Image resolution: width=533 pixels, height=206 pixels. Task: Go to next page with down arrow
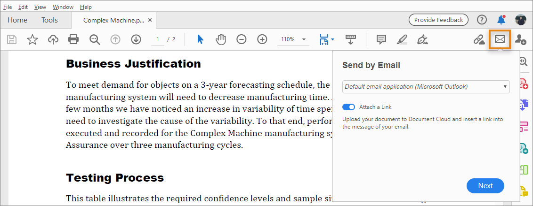click(136, 39)
